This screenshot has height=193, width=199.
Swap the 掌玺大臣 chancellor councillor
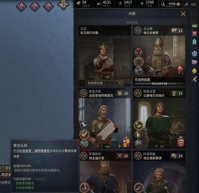(84, 93)
